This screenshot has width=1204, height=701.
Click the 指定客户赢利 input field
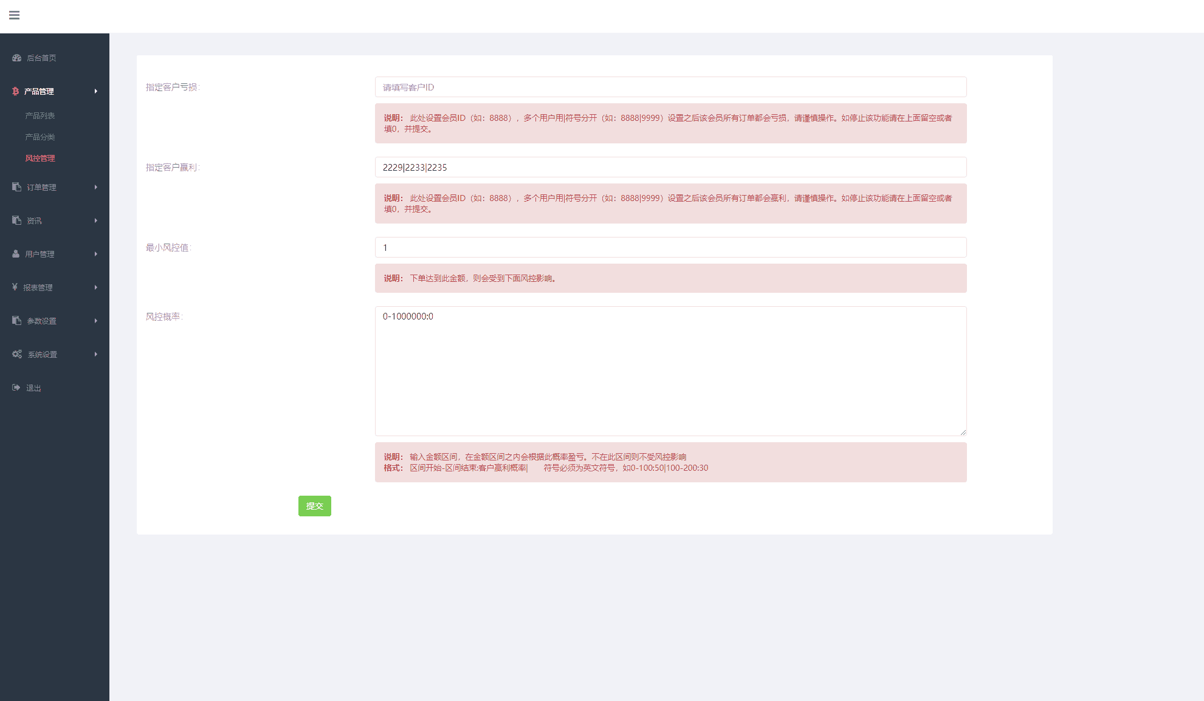pos(670,167)
